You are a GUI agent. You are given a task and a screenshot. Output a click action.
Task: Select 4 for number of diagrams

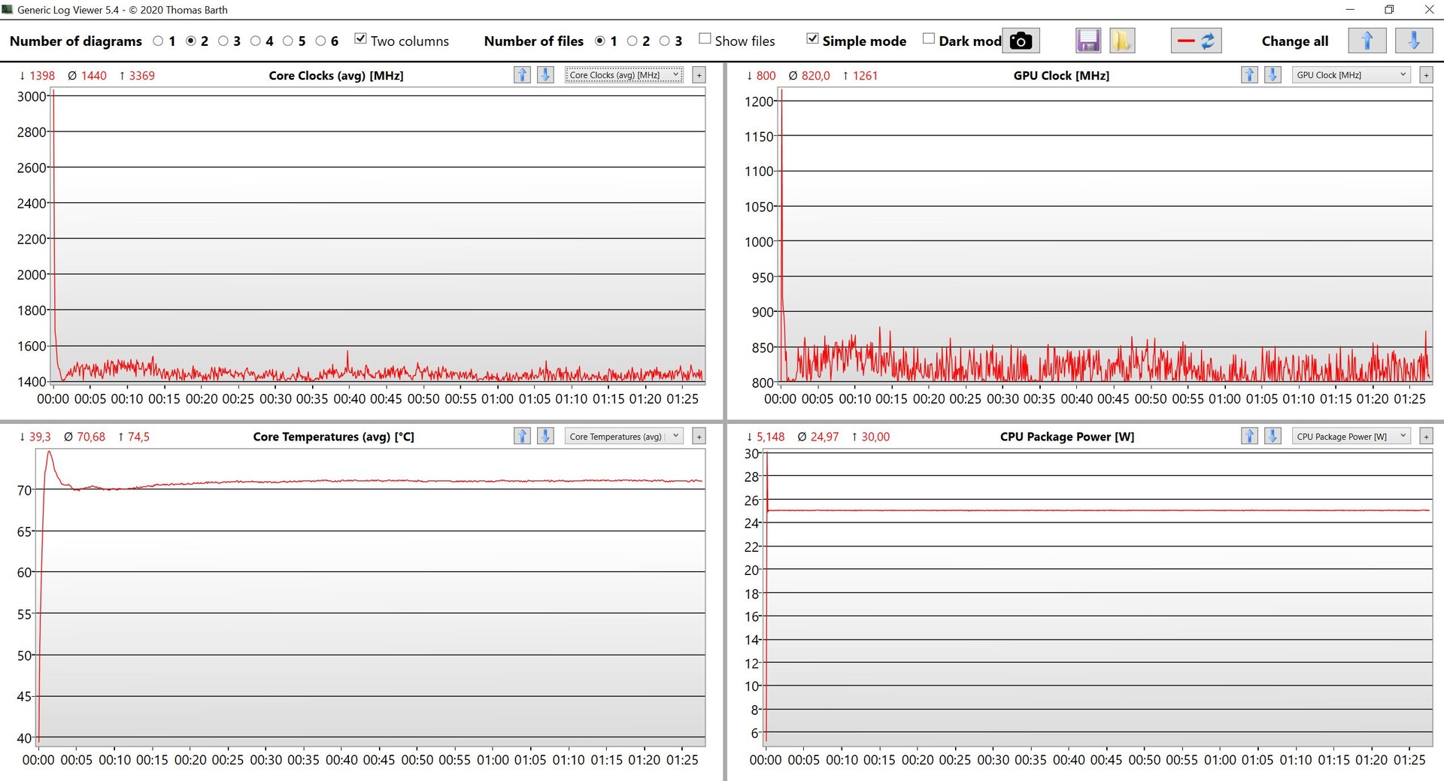[256, 41]
